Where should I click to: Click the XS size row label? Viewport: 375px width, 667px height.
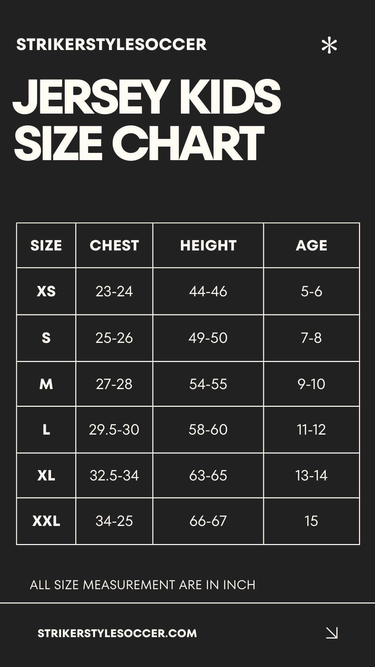pyautogui.click(x=46, y=291)
